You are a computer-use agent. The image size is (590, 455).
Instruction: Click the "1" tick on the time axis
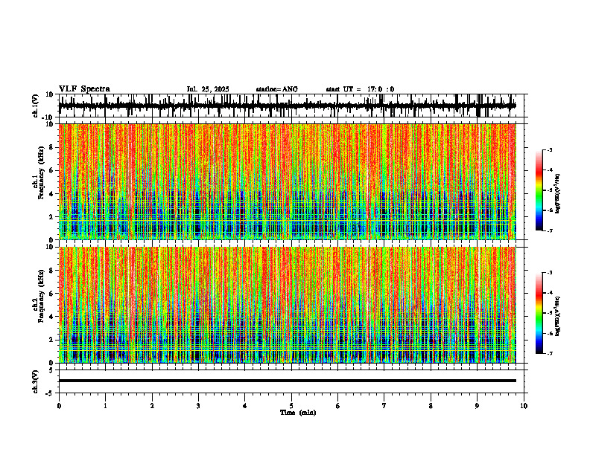tap(105, 406)
